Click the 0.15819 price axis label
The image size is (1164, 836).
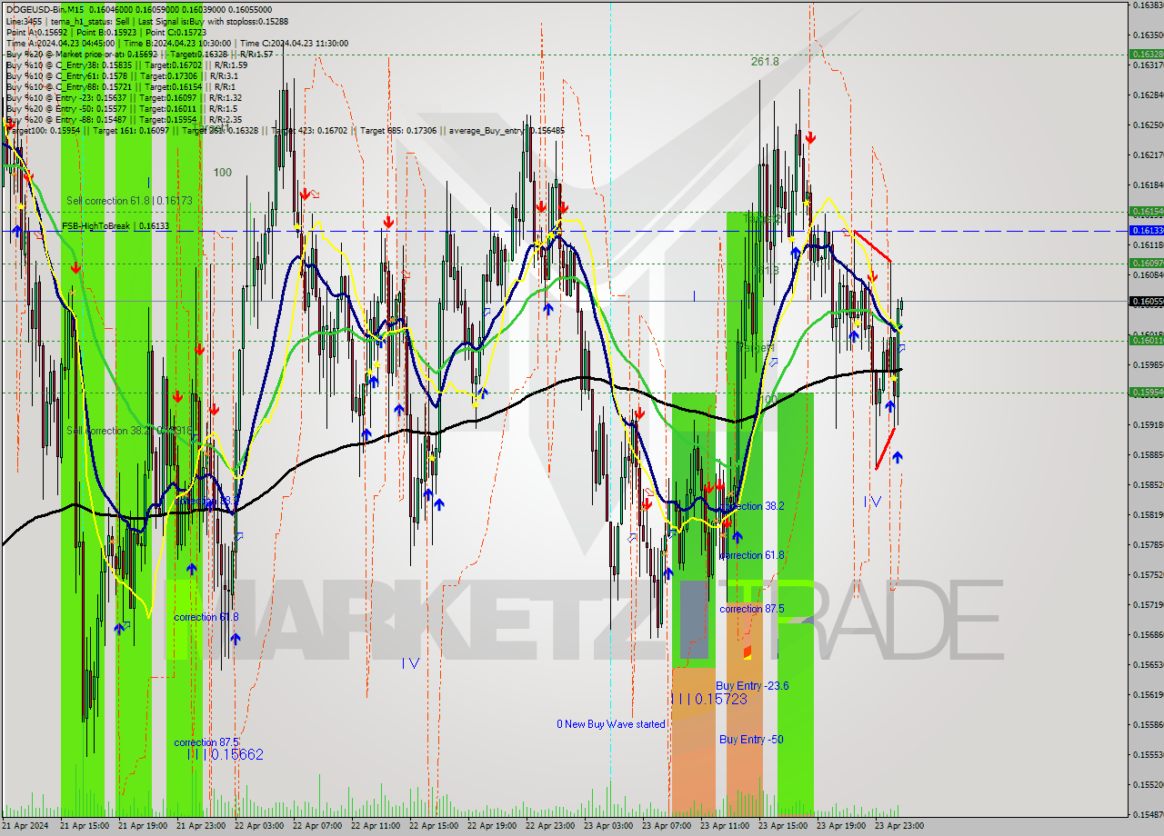1148,514
